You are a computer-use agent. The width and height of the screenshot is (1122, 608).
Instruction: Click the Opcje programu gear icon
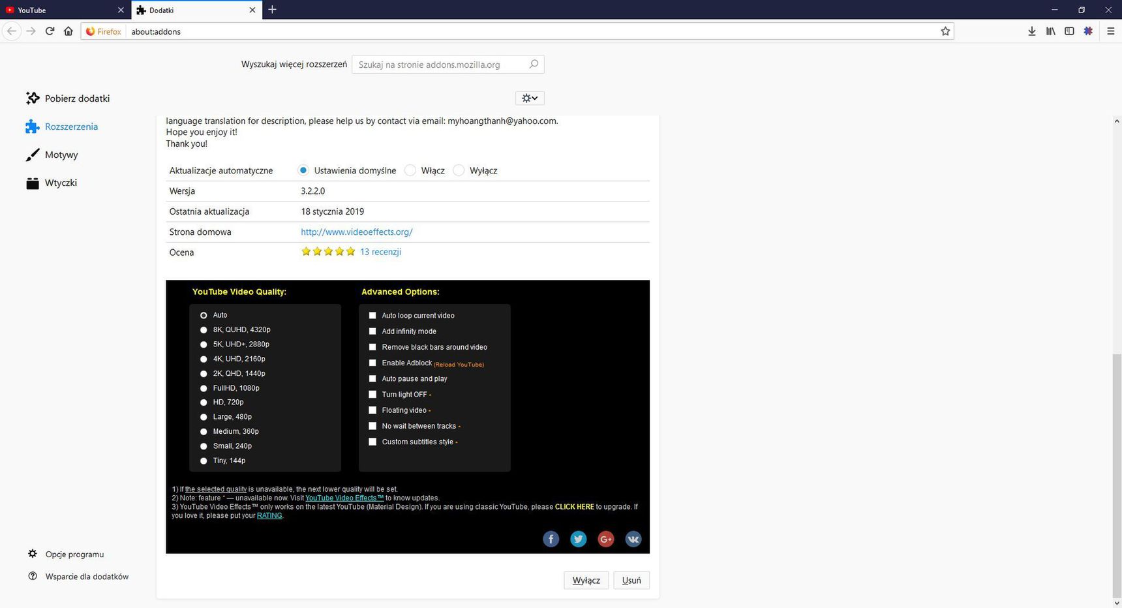click(33, 554)
